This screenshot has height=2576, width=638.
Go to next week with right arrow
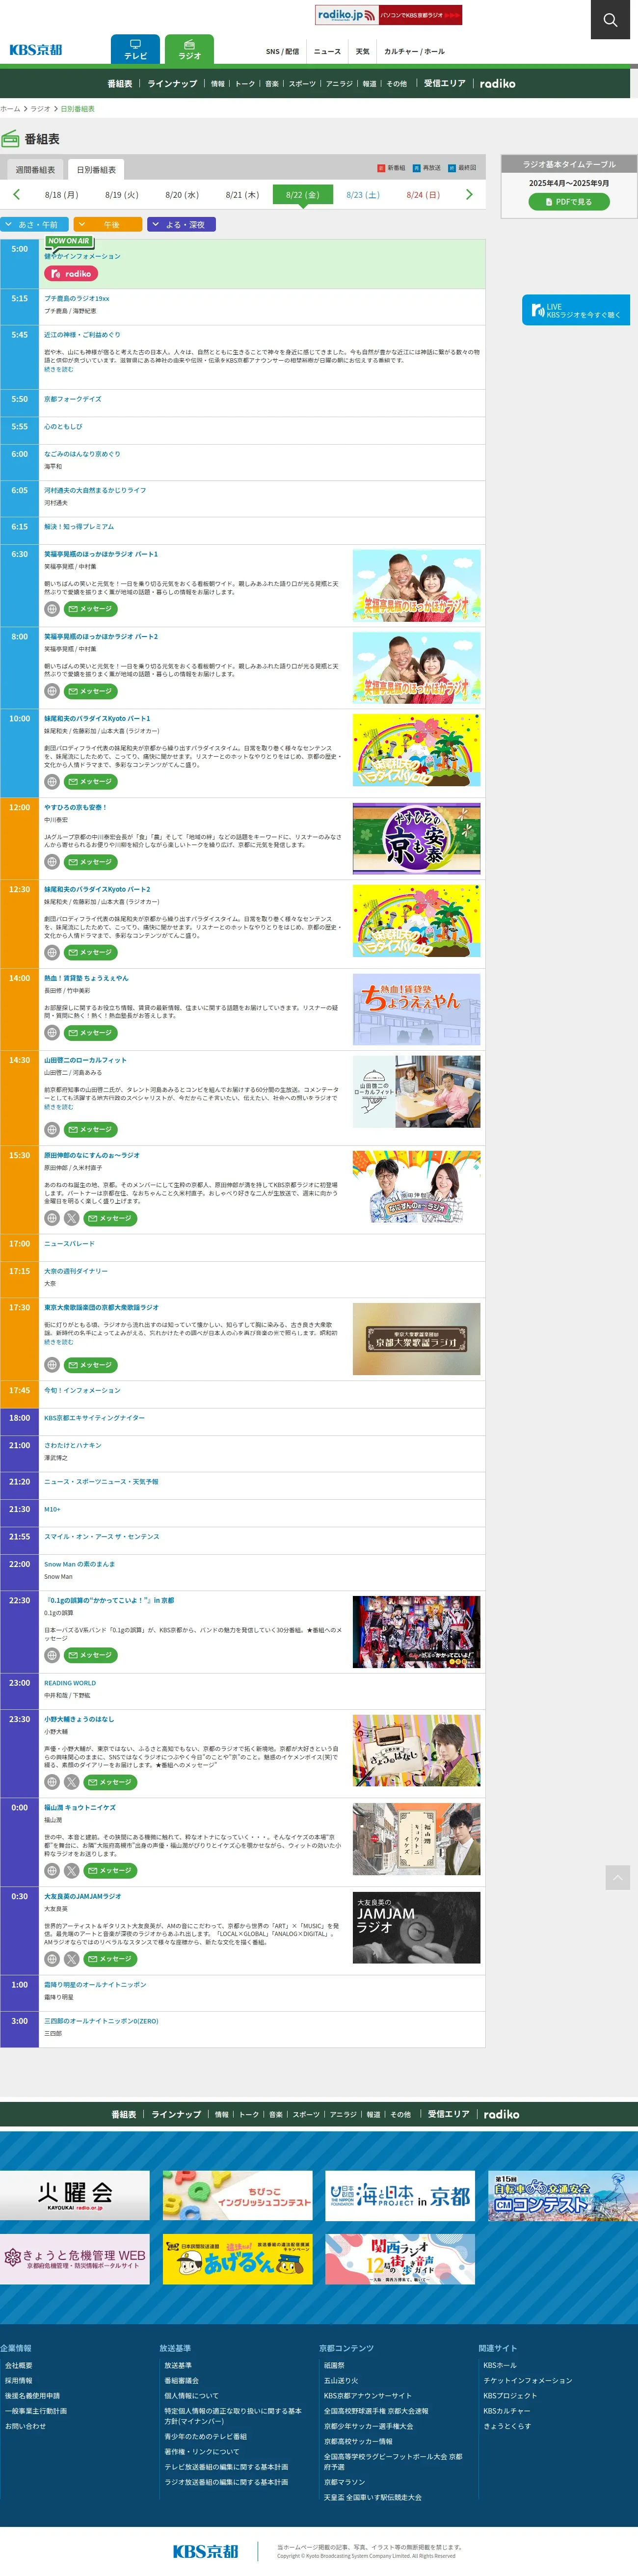point(469,194)
